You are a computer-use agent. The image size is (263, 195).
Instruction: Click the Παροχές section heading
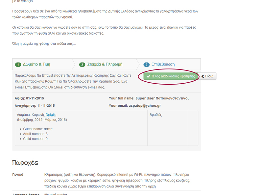25,163
